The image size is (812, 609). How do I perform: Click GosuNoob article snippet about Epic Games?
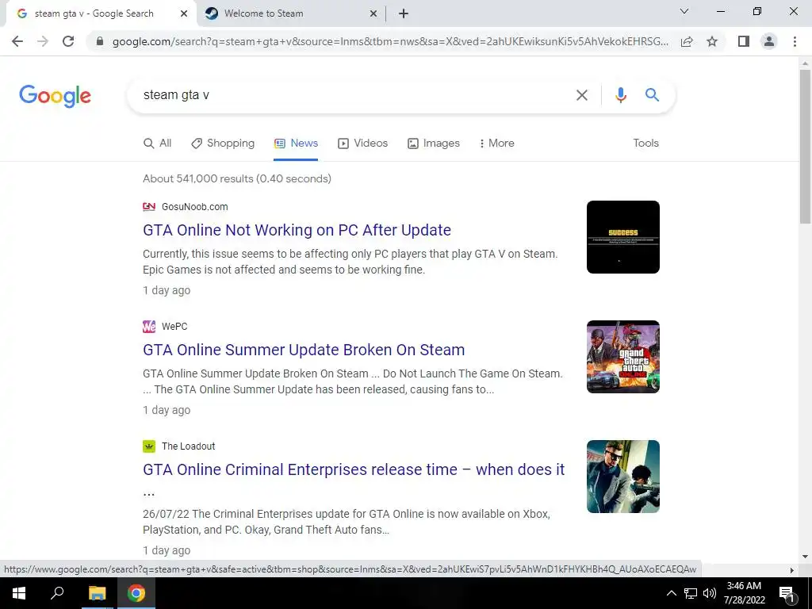tap(350, 262)
